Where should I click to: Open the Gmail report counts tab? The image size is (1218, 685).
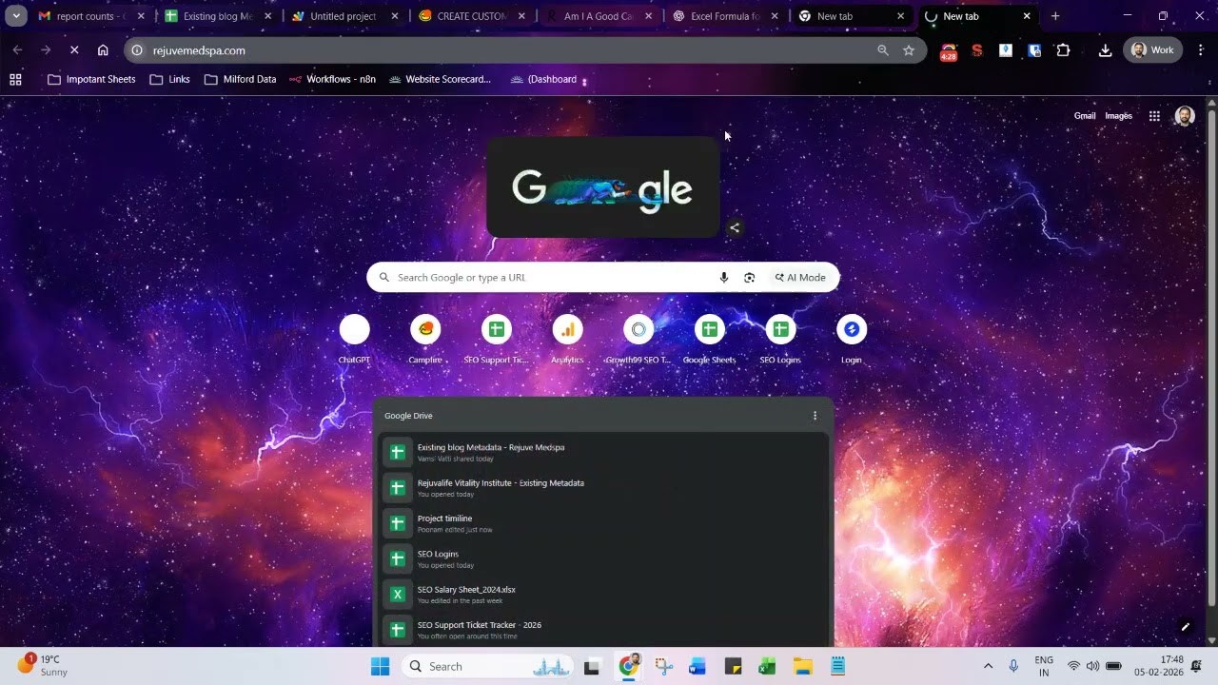tap(91, 16)
